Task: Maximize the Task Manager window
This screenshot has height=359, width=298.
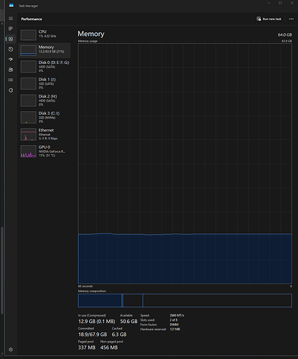Action: pyautogui.click(x=280, y=3)
